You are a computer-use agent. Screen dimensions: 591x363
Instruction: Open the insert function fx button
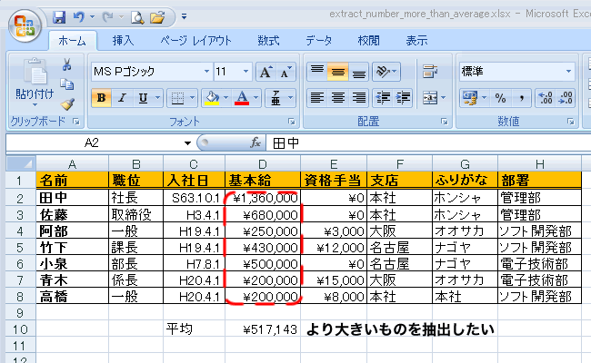[255, 143]
